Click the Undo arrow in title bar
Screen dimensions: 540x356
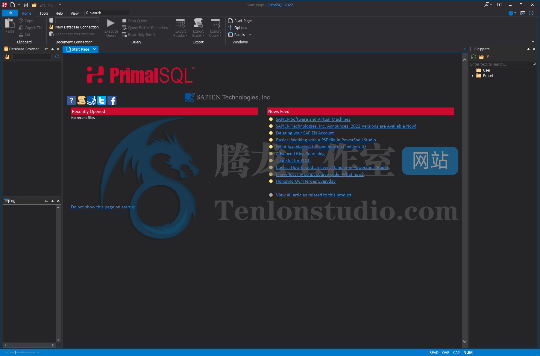[43, 5]
